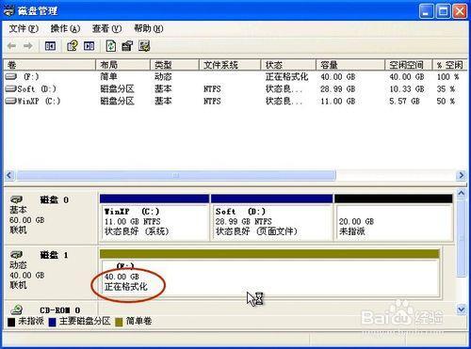Click the Refresh toolbar icon

(x=110, y=46)
